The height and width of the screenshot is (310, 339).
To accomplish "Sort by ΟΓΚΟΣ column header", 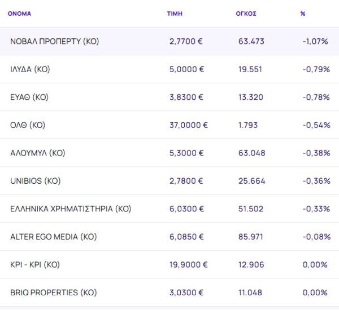I will pyautogui.click(x=246, y=14).
